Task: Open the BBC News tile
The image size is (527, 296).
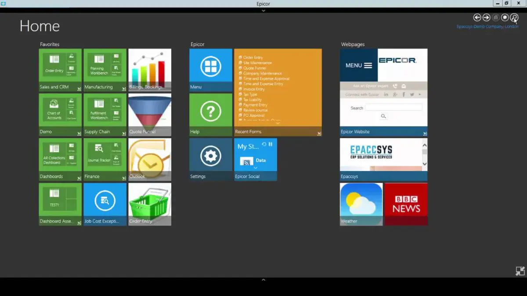Action: point(406,204)
